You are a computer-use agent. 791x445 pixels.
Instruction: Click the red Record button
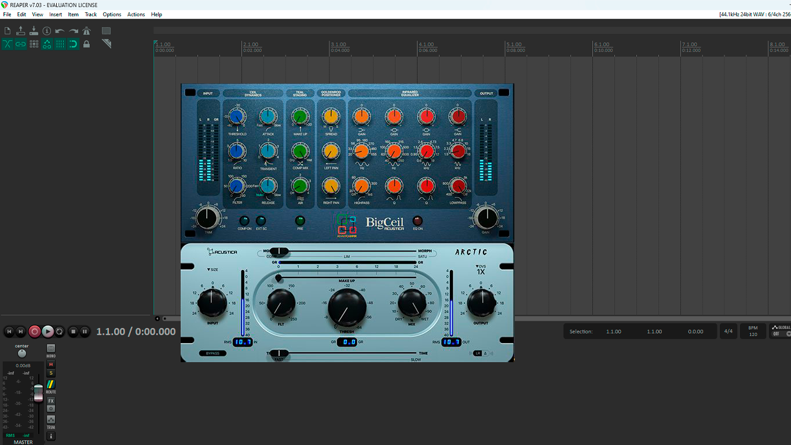click(x=35, y=331)
